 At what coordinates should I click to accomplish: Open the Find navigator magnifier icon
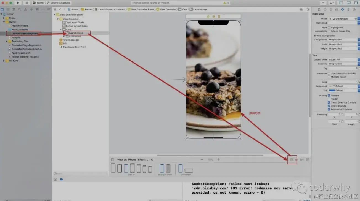19,9
